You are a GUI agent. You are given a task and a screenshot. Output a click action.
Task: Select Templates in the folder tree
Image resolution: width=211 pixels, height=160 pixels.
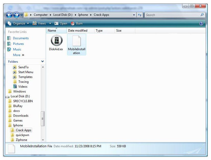tap(26, 77)
